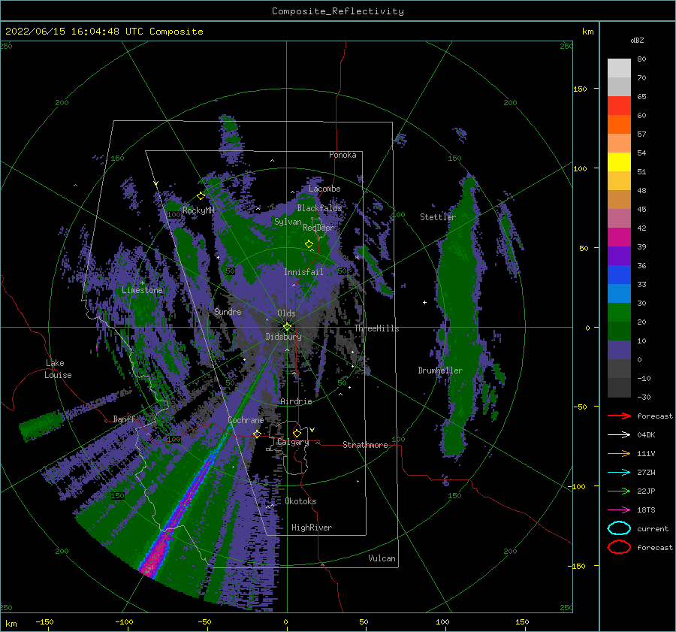This screenshot has height=632, width=676.
Task: Click the dBZ legend heading
Action: [637, 40]
